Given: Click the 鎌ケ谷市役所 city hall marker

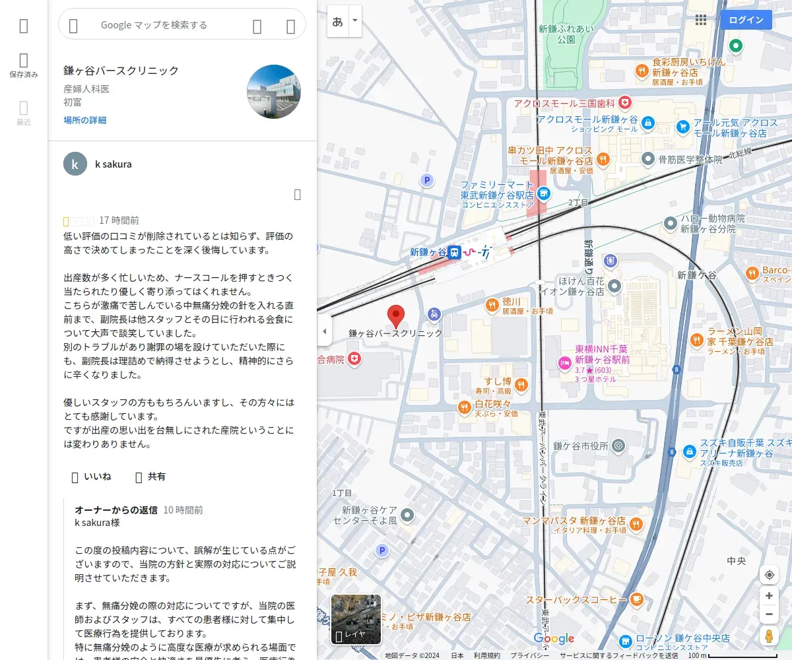Looking at the screenshot, I should (618, 446).
